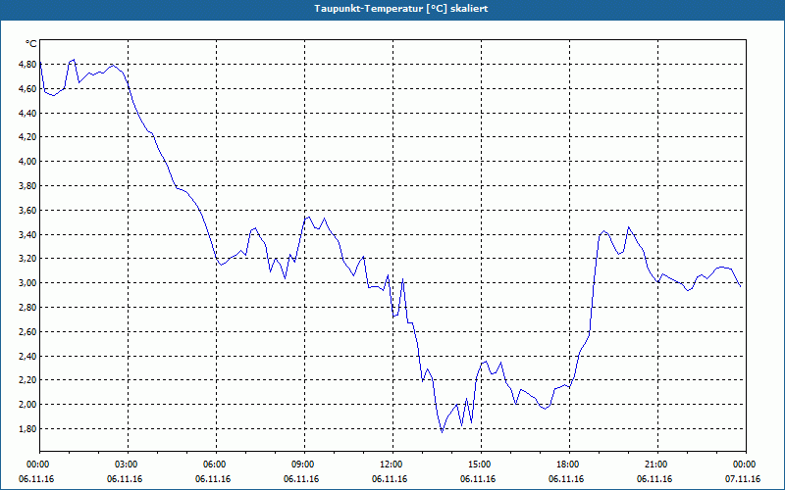Click the x-axis time label '21:00'
The height and width of the screenshot is (490, 785).
click(657, 465)
